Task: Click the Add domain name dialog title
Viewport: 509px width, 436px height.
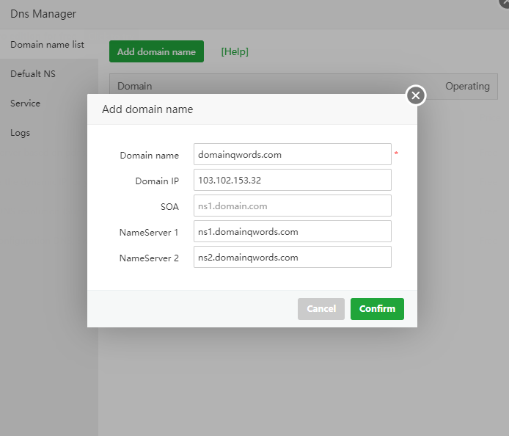Action: 147,109
